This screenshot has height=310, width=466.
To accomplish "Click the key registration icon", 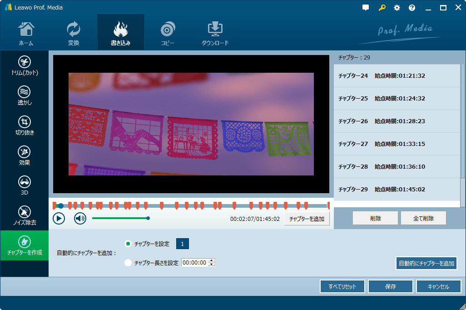I will pyautogui.click(x=382, y=8).
